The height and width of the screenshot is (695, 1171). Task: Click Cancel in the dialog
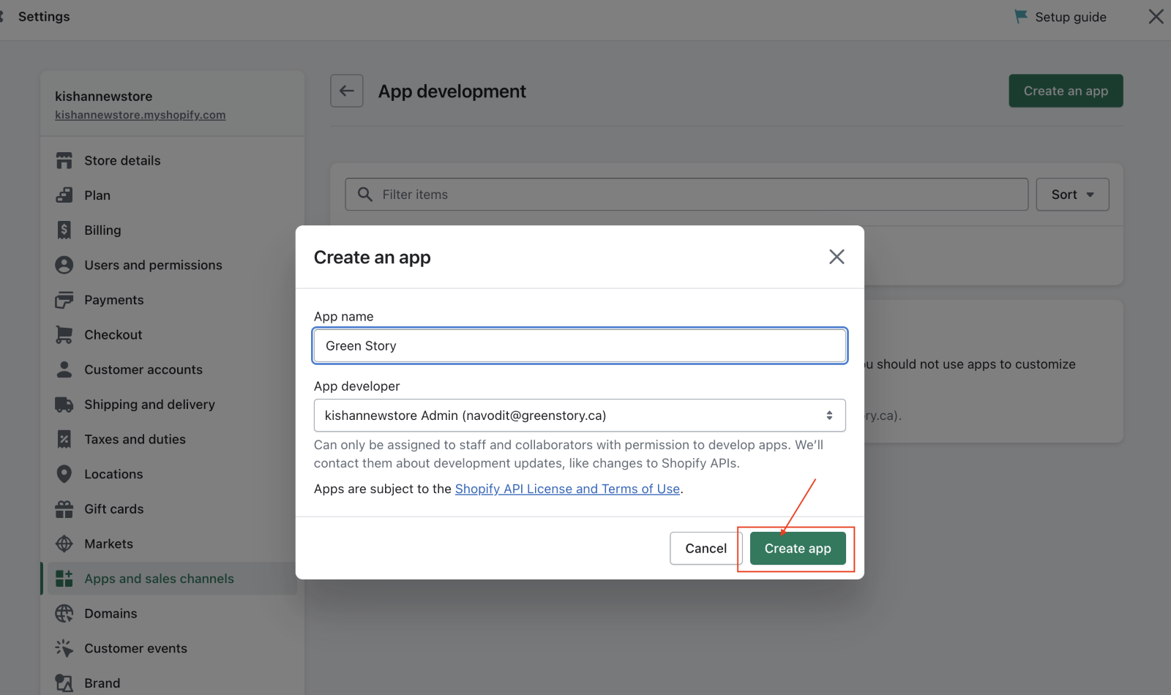tap(706, 549)
